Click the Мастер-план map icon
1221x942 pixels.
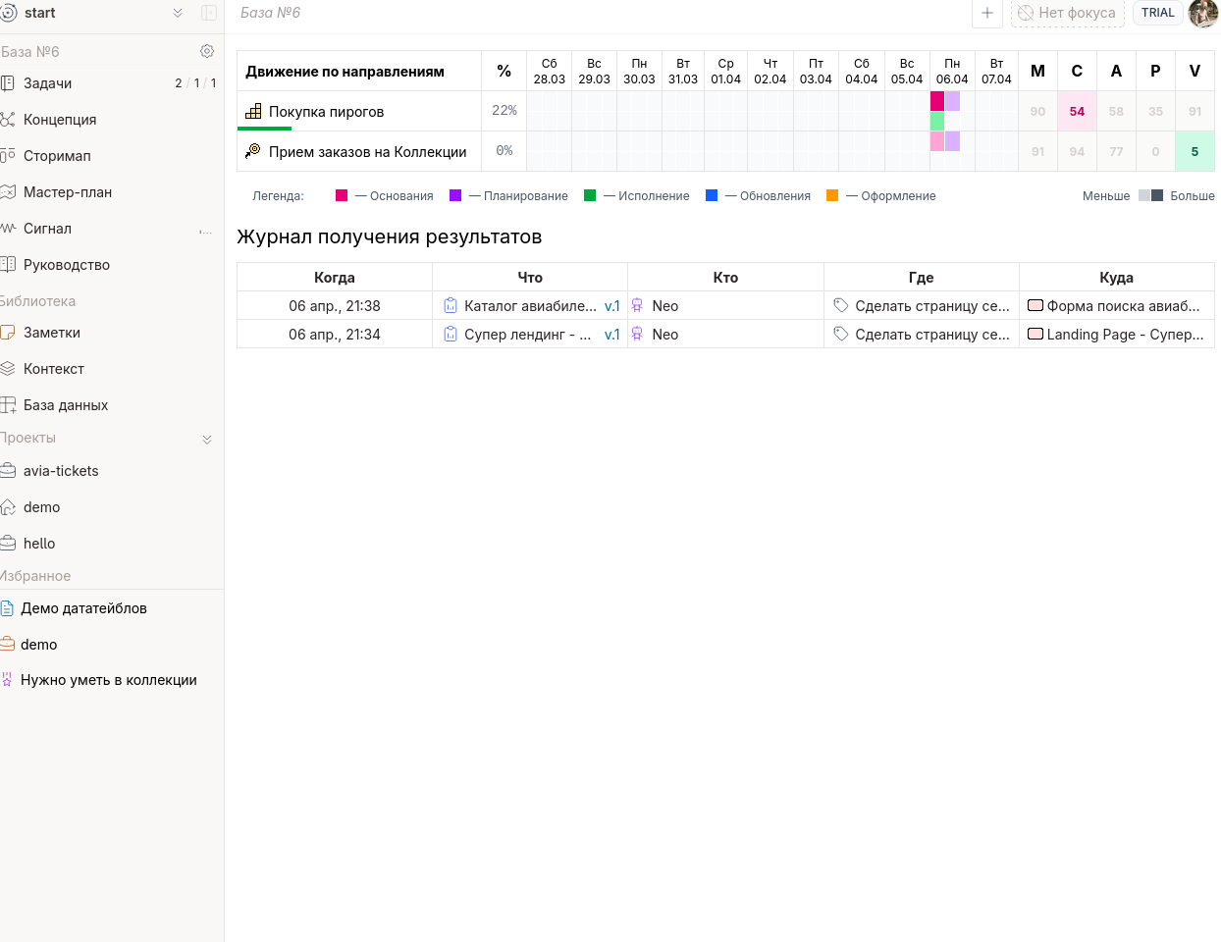point(8,192)
